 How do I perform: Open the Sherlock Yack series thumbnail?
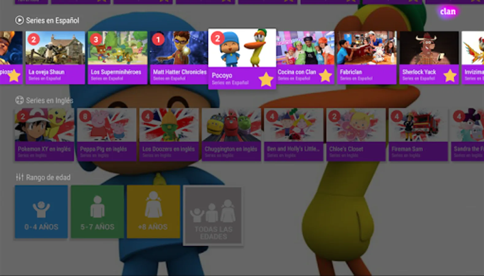(429, 48)
